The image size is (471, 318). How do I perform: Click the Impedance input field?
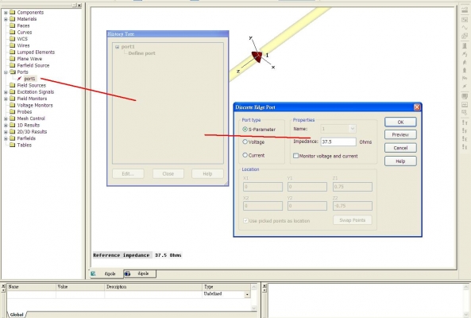coord(338,142)
